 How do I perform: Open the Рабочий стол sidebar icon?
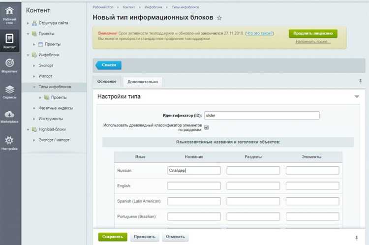(x=9, y=14)
